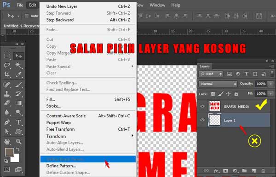Open Move tool preset picker arrow
Viewport: 276px width, 177px height.
tap(18, 16)
